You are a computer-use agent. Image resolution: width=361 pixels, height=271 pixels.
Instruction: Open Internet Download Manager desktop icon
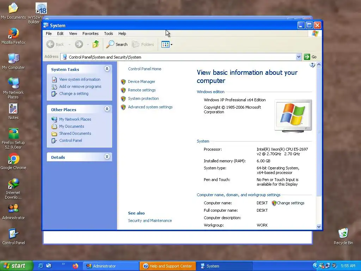coord(13,188)
